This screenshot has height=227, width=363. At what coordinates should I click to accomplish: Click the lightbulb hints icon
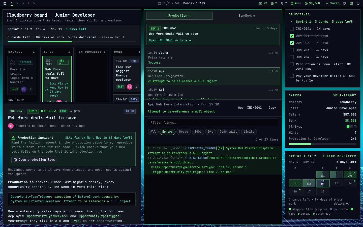tap(282, 3)
